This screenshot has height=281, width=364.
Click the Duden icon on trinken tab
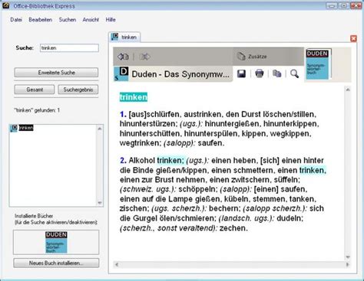click(114, 37)
